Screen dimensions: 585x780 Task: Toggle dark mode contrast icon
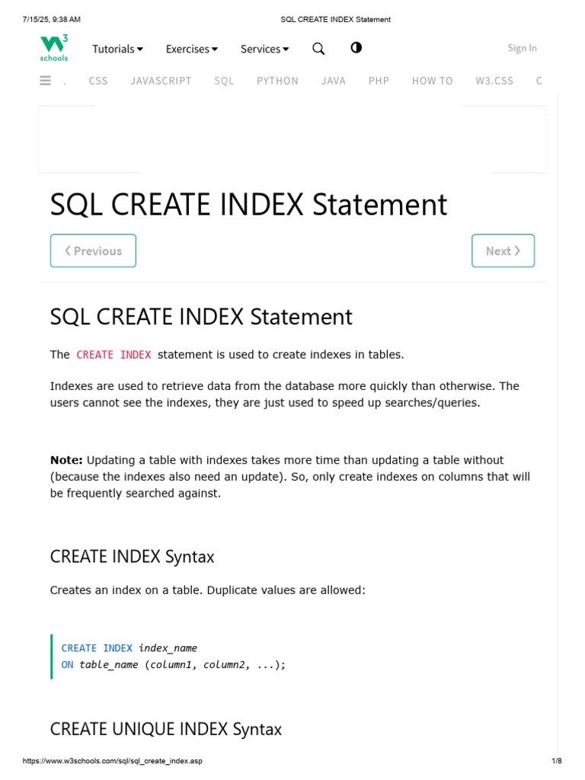(356, 48)
